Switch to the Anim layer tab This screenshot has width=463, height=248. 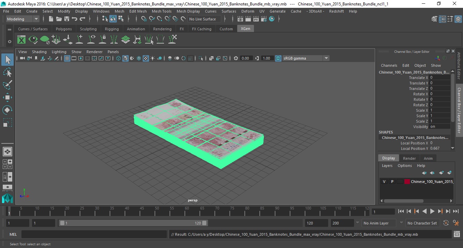pos(428,158)
